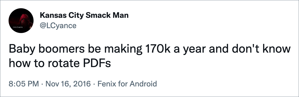
Task: Click the word making in the tweet
Action: [123, 50]
